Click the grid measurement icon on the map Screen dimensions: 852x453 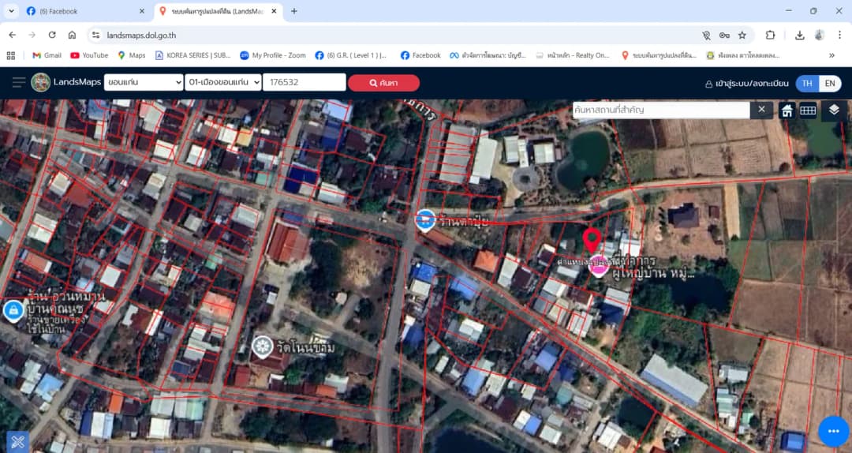(808, 110)
